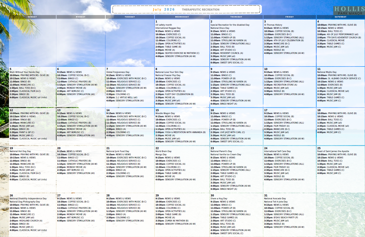Image resolution: width=365 pixels, height=237 pixels.
Task: Click the THERAPEUTIC RECREATION heading
Action: [x=201, y=10]
